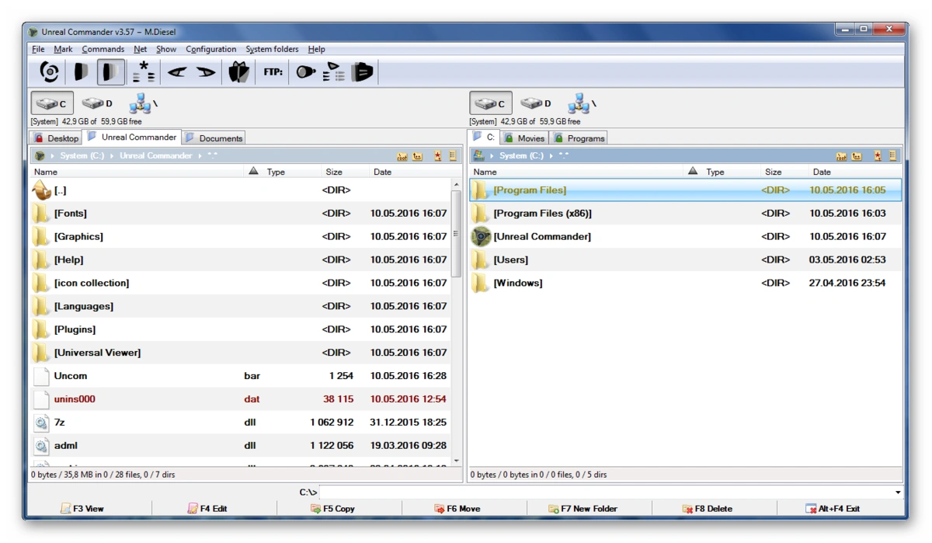This screenshot has width=932, height=543.
Task: Open the Net menu
Action: coord(140,49)
